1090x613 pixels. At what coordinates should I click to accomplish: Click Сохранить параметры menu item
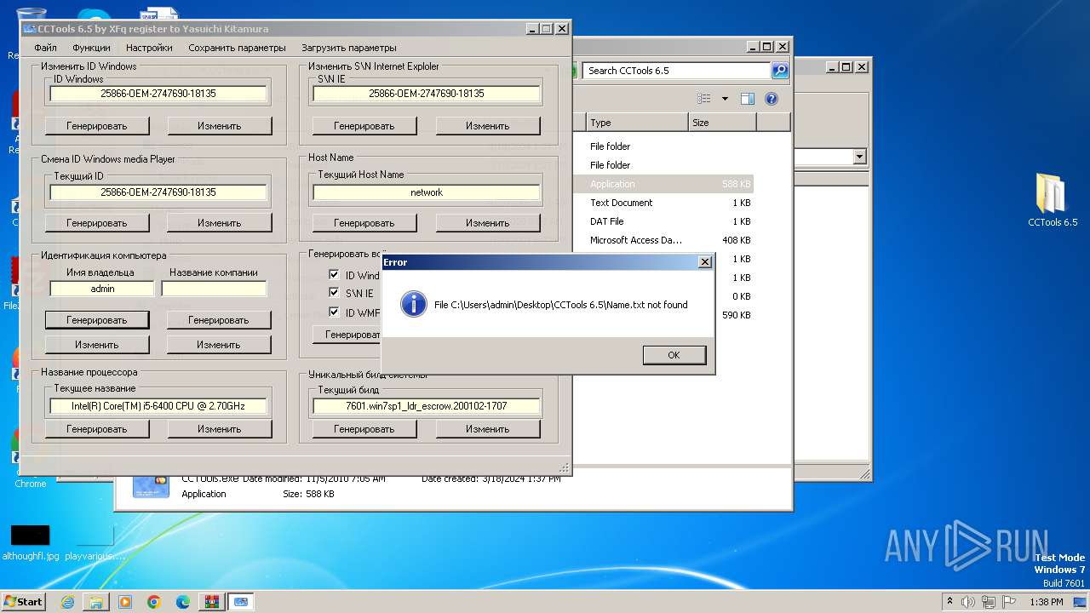point(237,48)
